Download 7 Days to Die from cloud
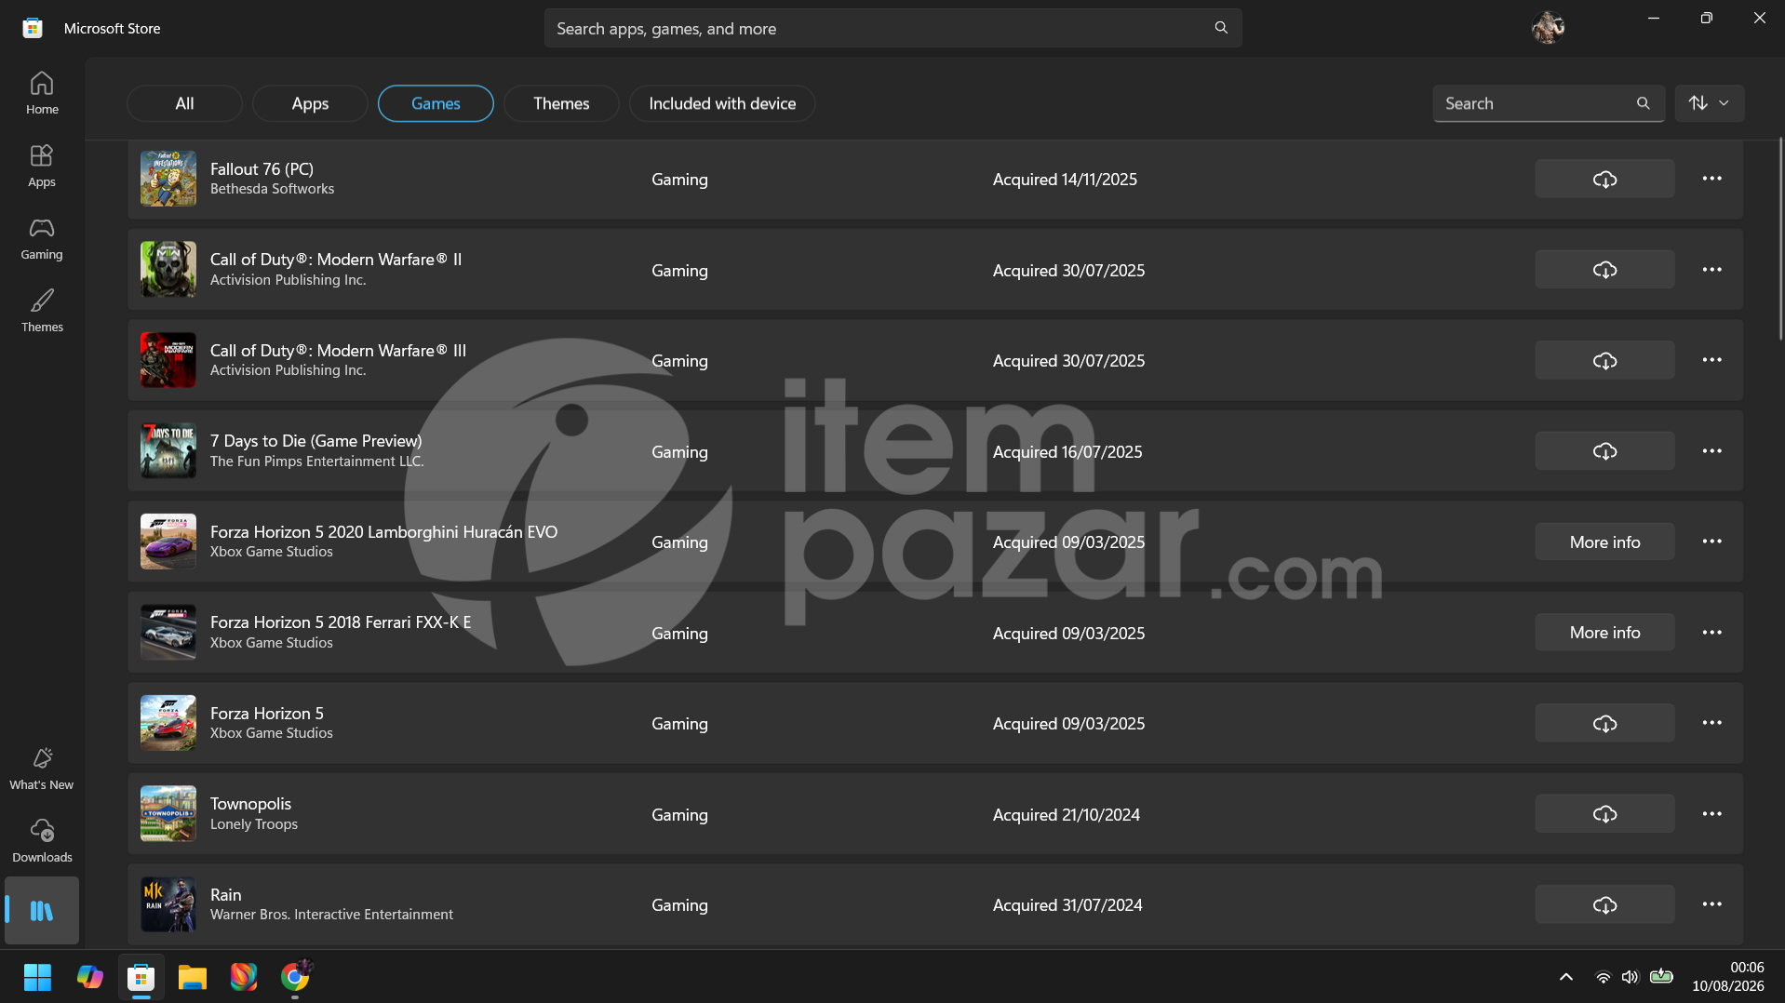This screenshot has width=1785, height=1003. coord(1604,451)
